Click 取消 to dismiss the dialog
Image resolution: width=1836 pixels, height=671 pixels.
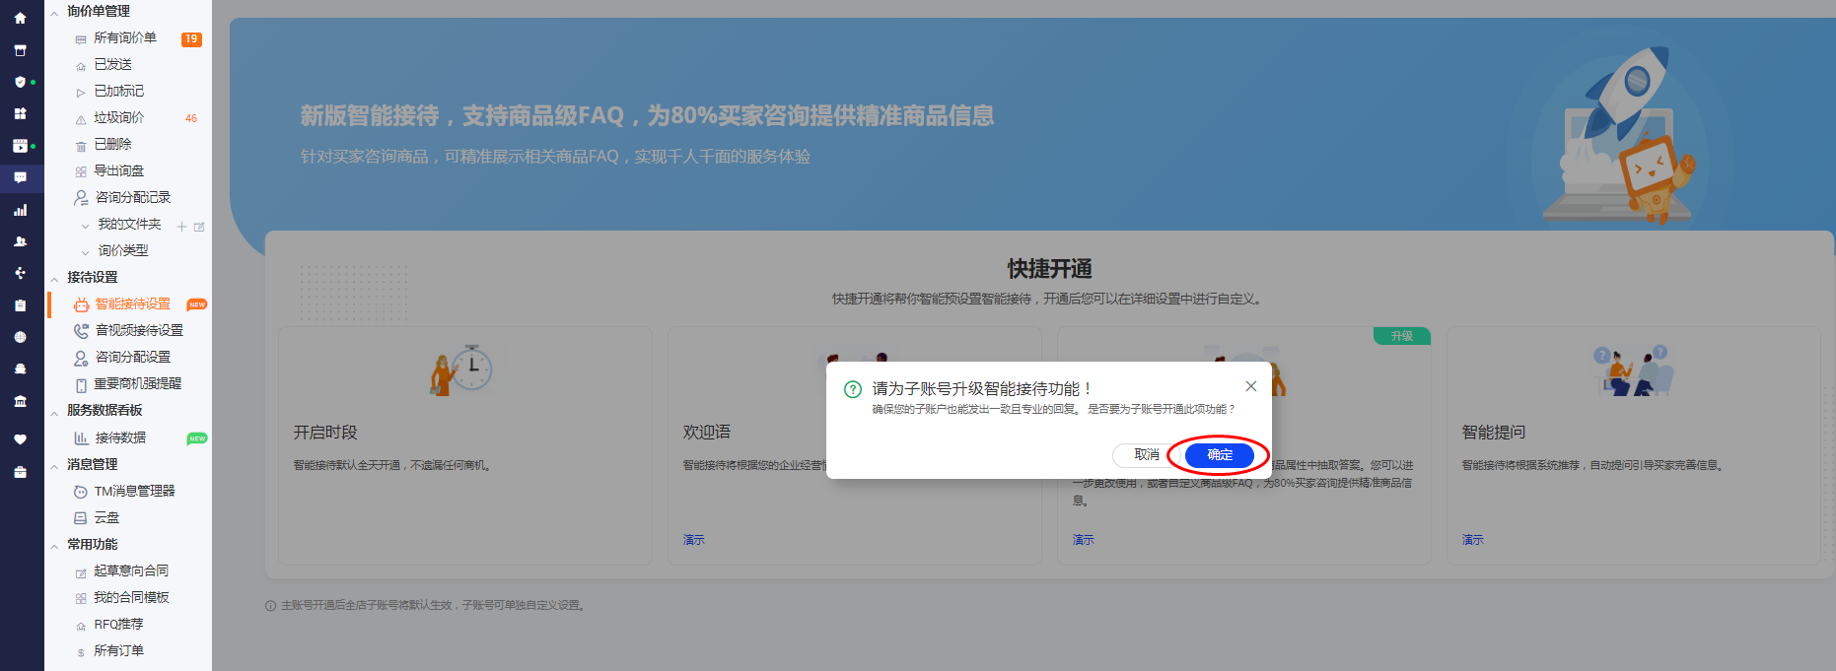click(x=1146, y=454)
